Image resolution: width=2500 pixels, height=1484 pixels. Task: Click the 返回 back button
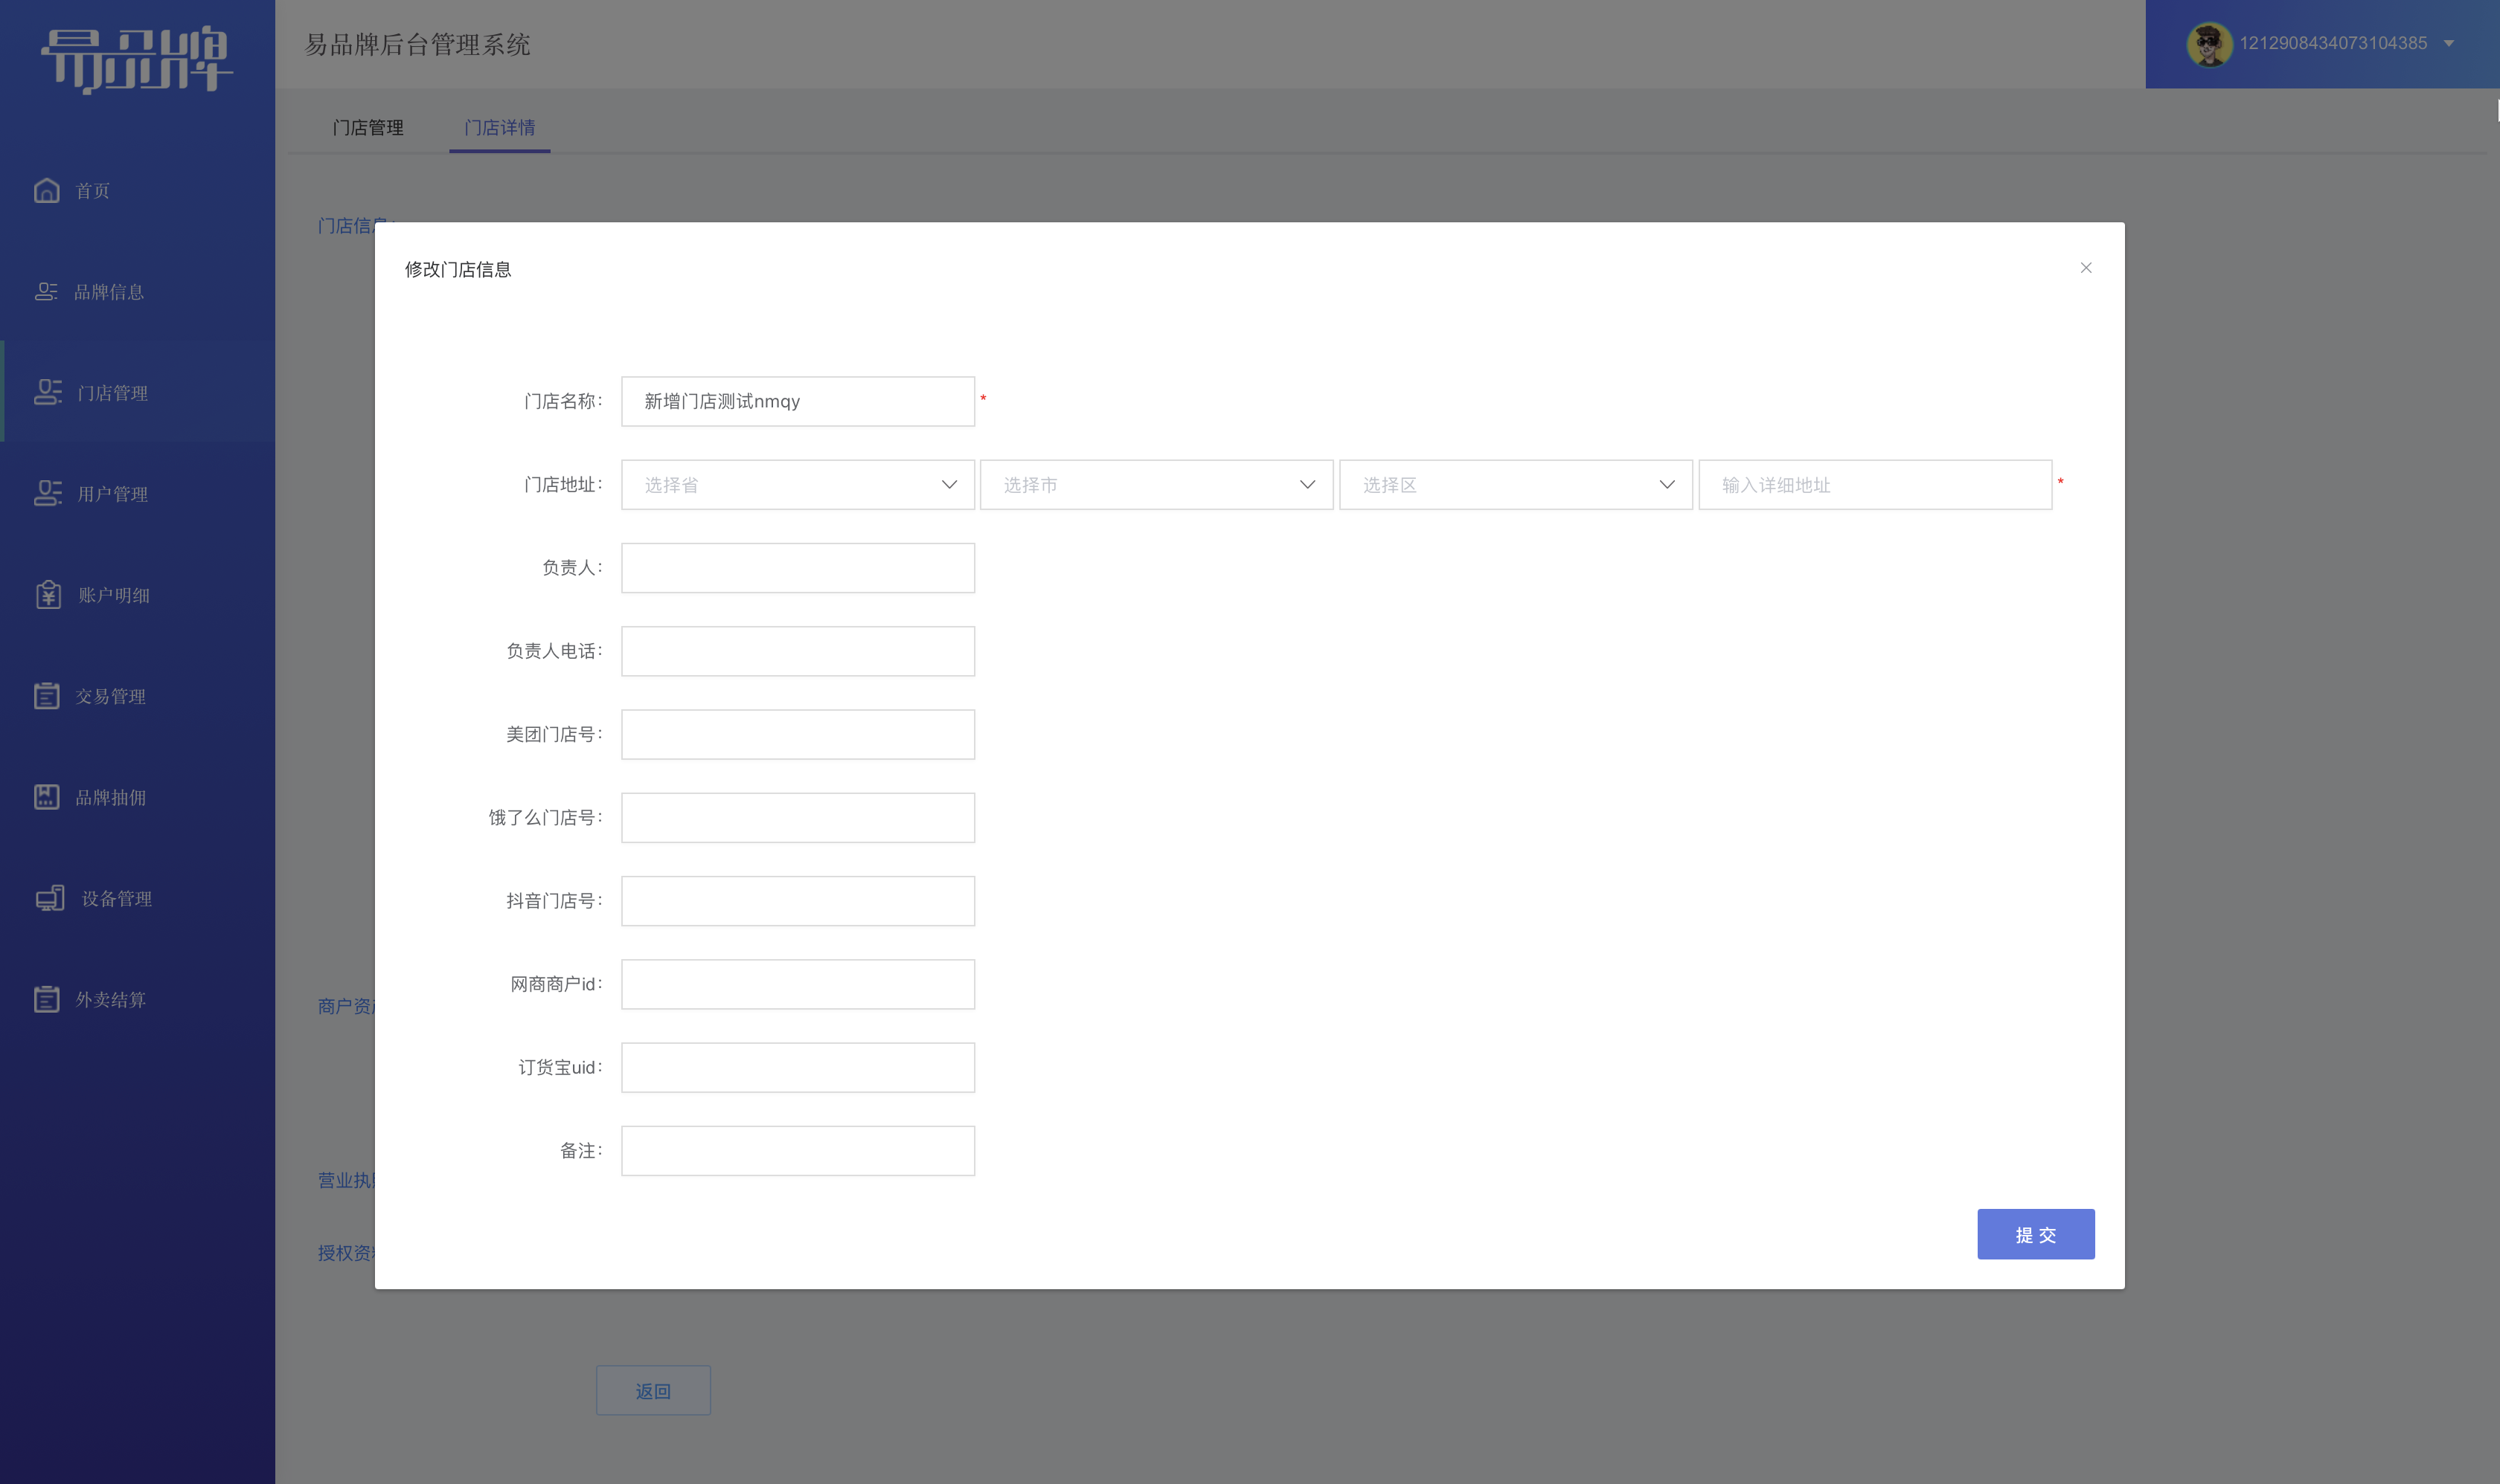[x=653, y=1390]
